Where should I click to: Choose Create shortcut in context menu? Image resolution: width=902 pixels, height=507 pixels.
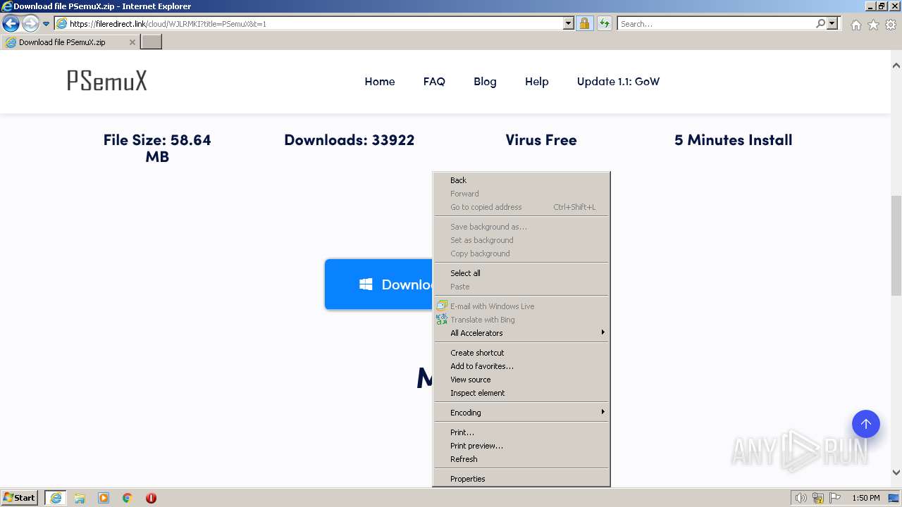(521, 353)
